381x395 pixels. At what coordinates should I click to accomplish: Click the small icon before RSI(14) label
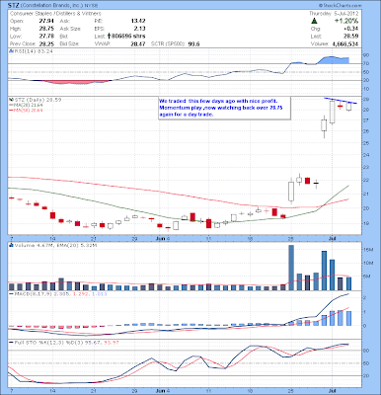pos(11,51)
